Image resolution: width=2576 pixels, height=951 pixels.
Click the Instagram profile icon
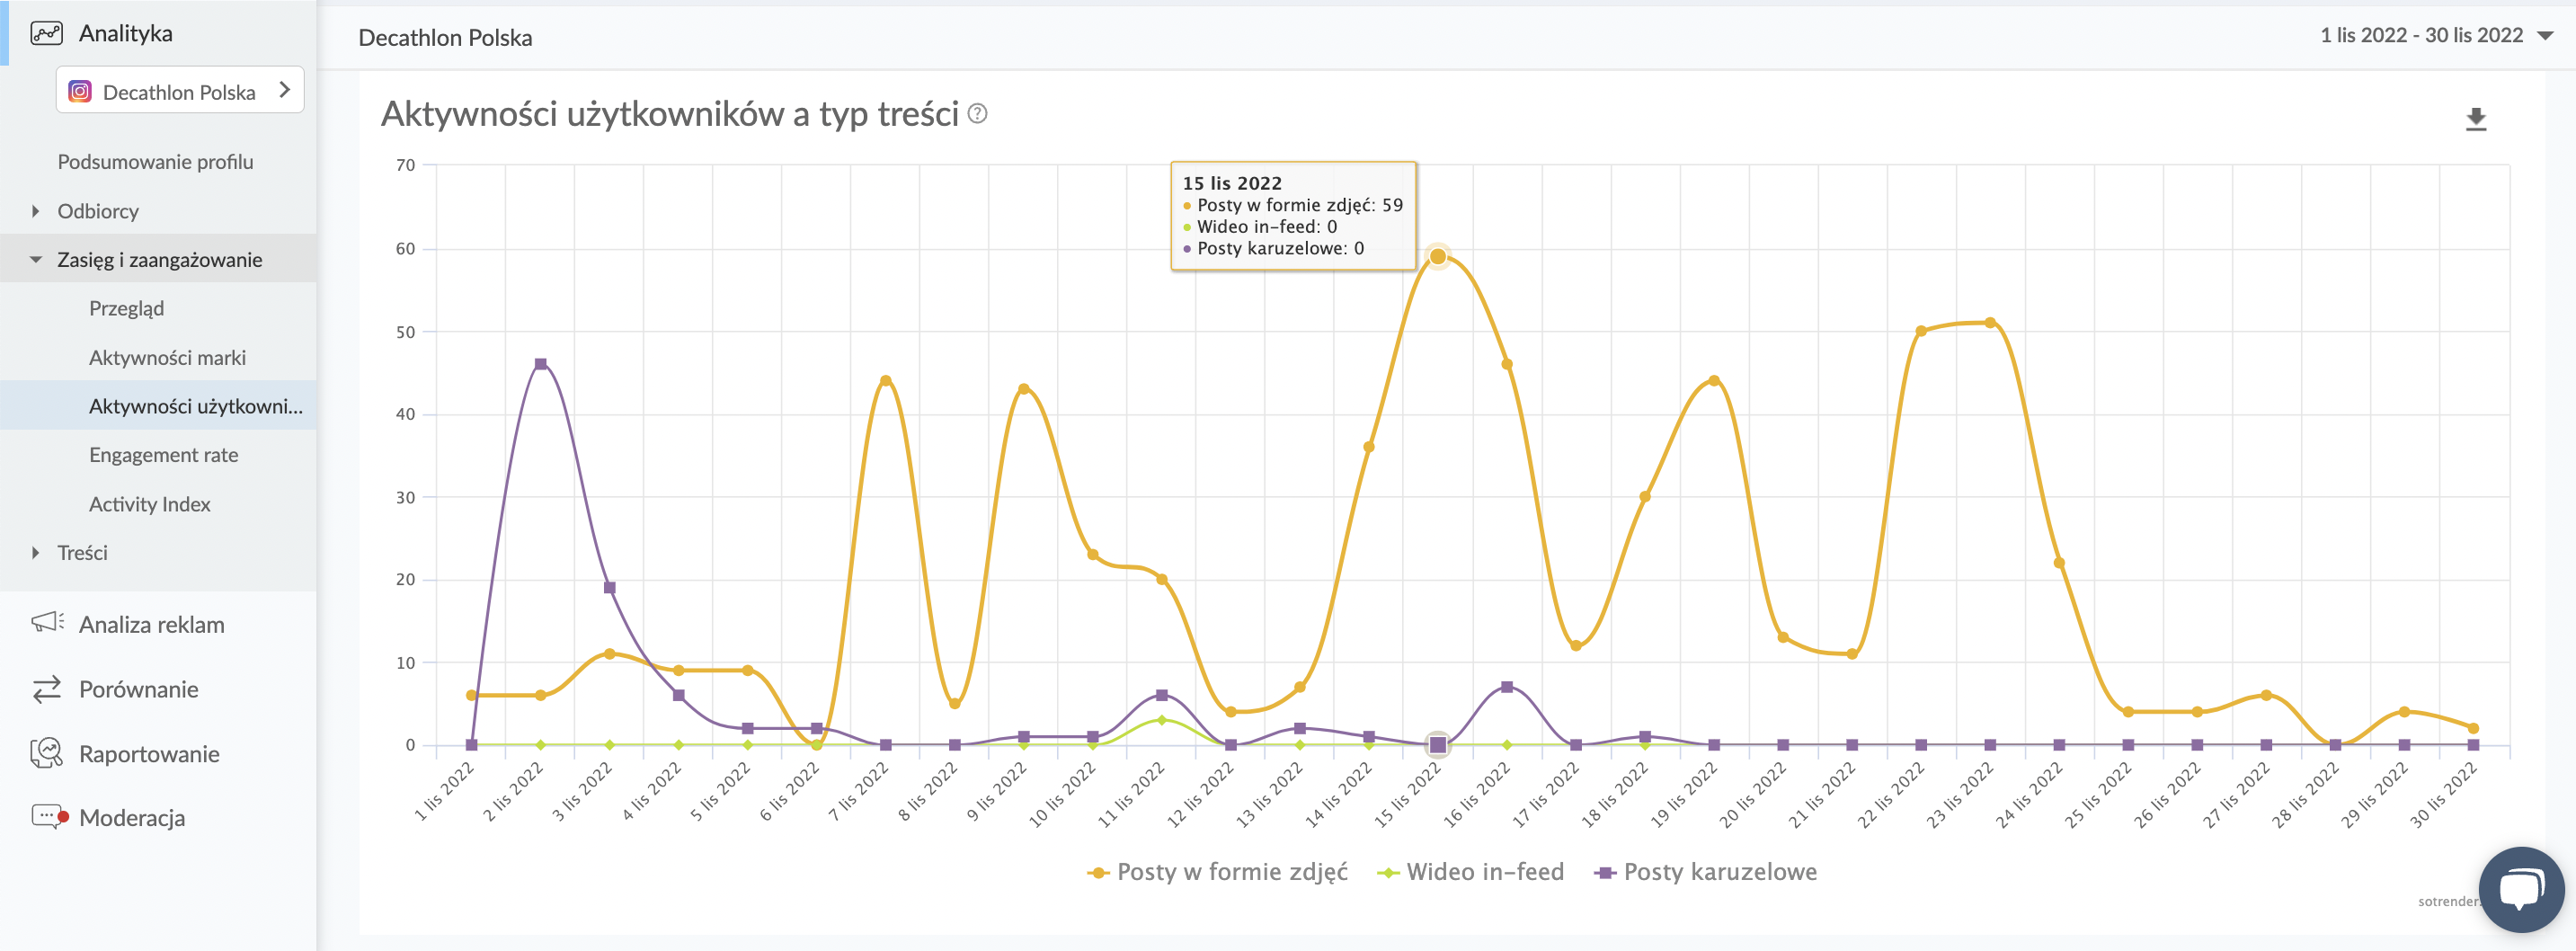[x=80, y=92]
